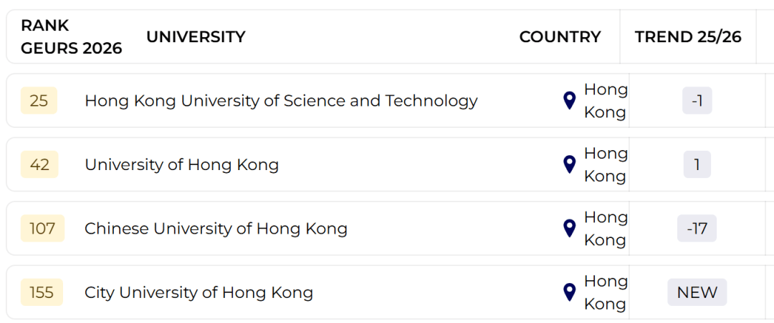Viewport: 774px width, 323px height.
Task: Sort by University column header
Action: pyautogui.click(x=196, y=37)
